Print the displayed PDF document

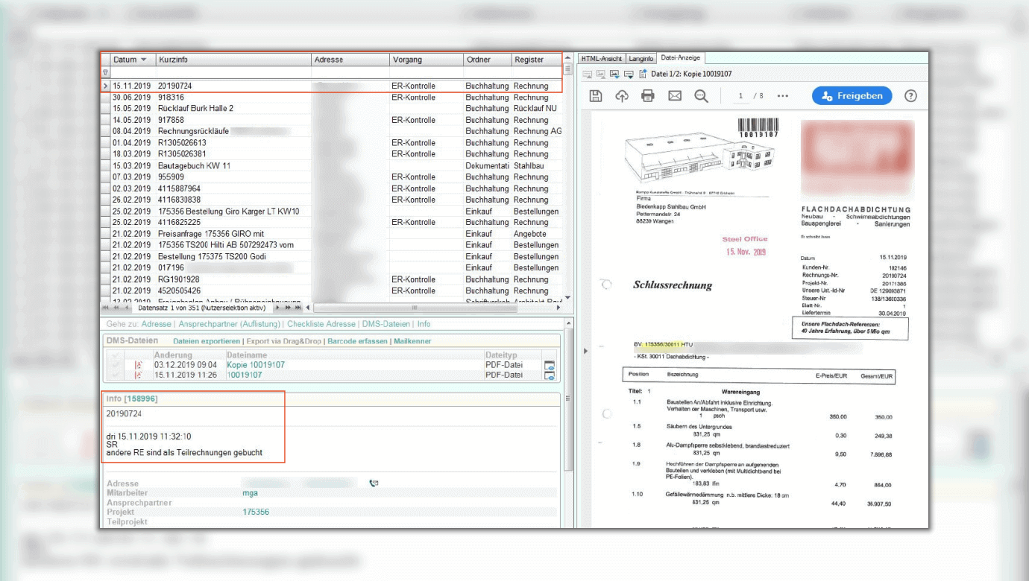648,96
